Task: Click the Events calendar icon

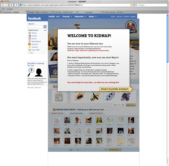Action: [30, 39]
